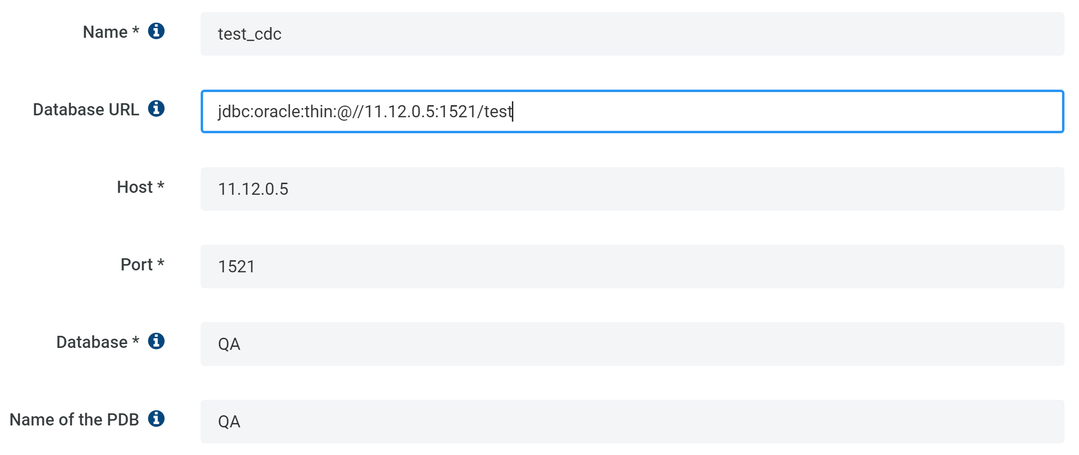Click inside the jdbc Database URL field
This screenshot has width=1079, height=455.
coord(633,111)
